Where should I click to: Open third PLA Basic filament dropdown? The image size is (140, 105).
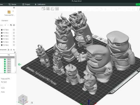pos(6,36)
